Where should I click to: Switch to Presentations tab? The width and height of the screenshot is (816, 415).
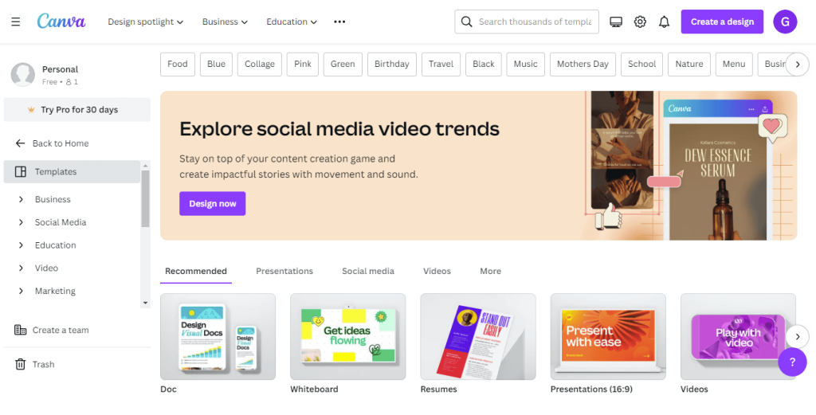tap(284, 271)
